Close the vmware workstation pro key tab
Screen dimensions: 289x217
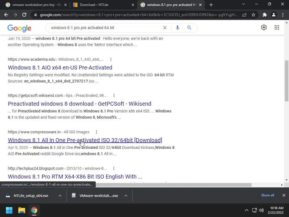(65, 5)
